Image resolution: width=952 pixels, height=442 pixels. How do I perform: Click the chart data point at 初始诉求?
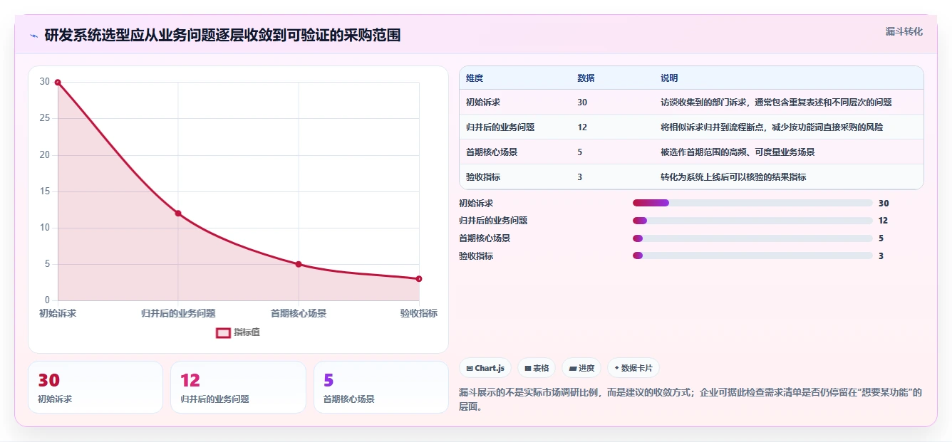pos(58,83)
